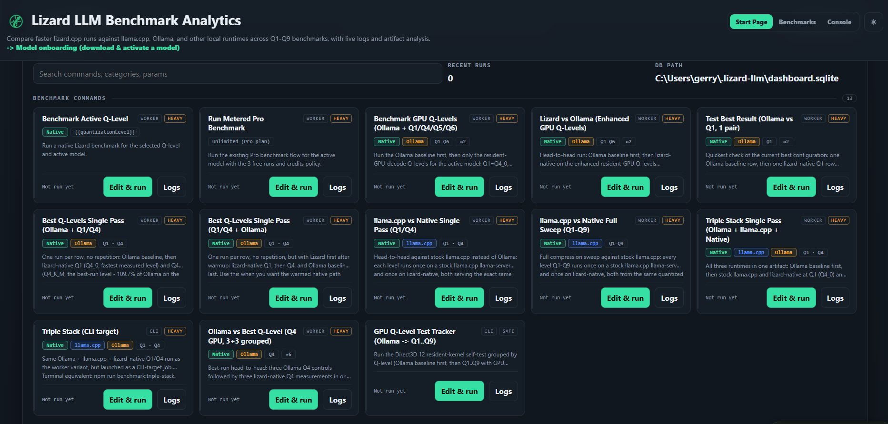Image resolution: width=888 pixels, height=424 pixels.
Task: Open Logs for Lizard vs Ollama card
Action: (x=669, y=187)
